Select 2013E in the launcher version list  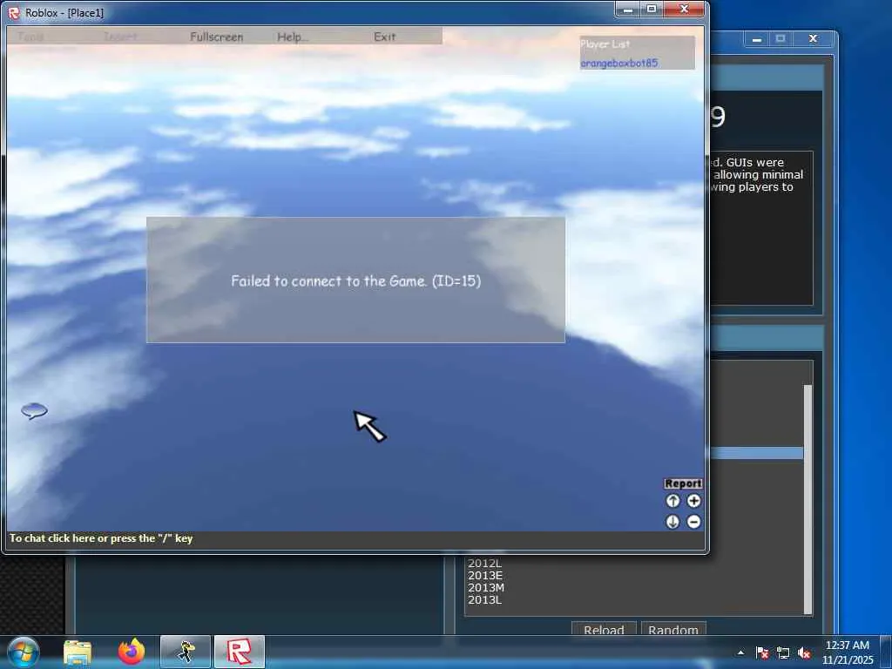(485, 576)
